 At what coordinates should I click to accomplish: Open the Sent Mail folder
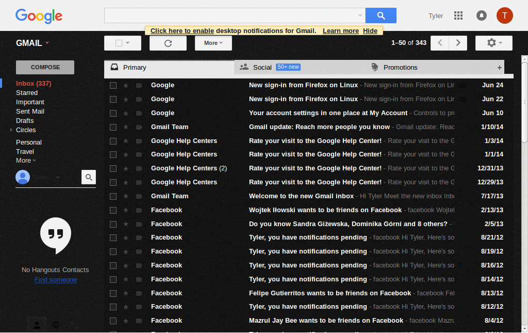30,112
